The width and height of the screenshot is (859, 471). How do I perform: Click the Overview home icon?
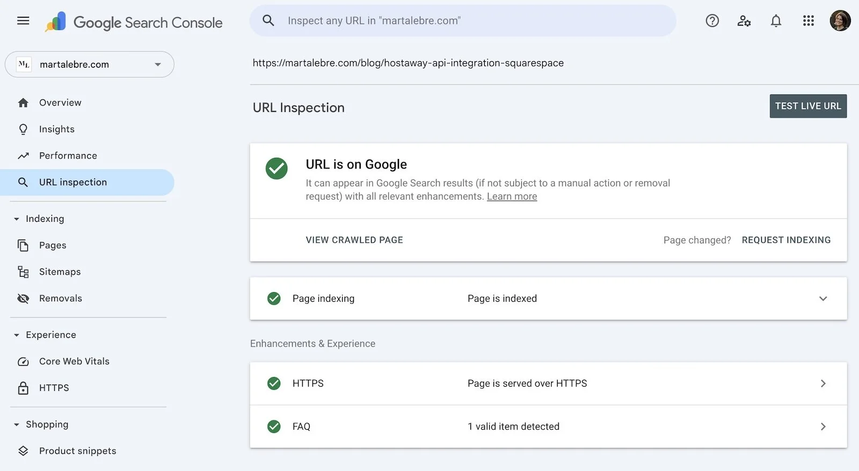tap(23, 103)
